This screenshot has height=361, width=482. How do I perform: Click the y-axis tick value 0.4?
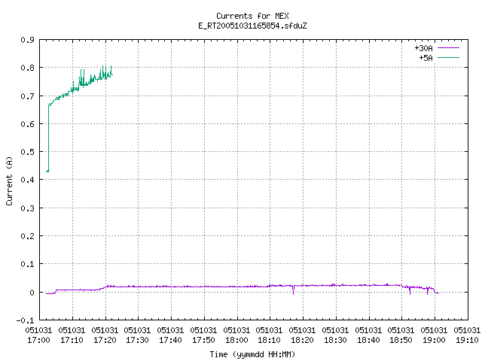point(28,180)
